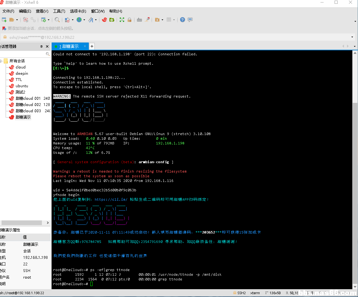The width and height of the screenshot is (358, 297).
Task: Add a new tab with plus button
Action: coord(92,46)
